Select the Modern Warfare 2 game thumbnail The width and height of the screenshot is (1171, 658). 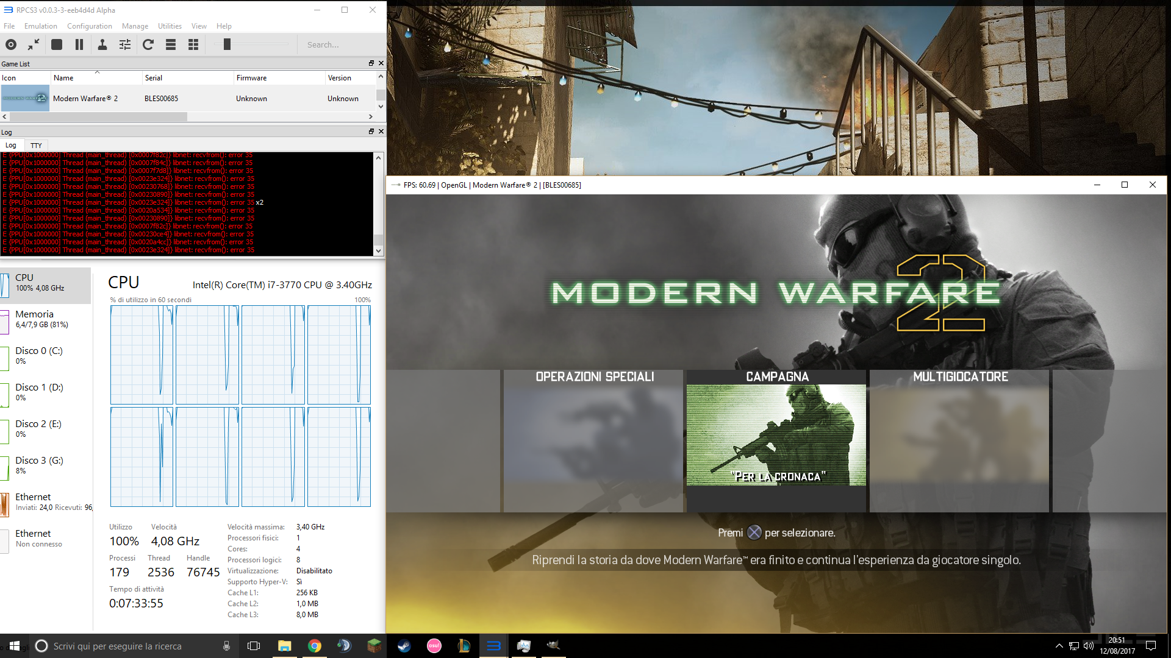pyautogui.click(x=25, y=98)
